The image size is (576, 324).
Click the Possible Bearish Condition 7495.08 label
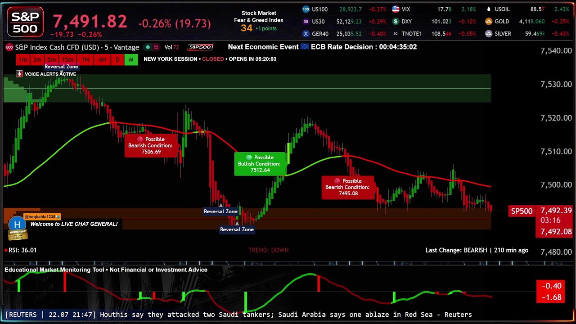click(347, 187)
